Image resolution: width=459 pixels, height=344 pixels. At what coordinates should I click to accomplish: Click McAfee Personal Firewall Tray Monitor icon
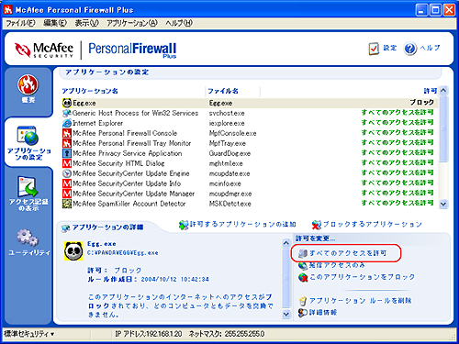coord(67,143)
